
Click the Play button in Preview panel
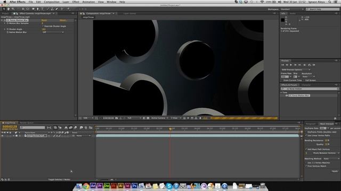[x=291, y=65]
